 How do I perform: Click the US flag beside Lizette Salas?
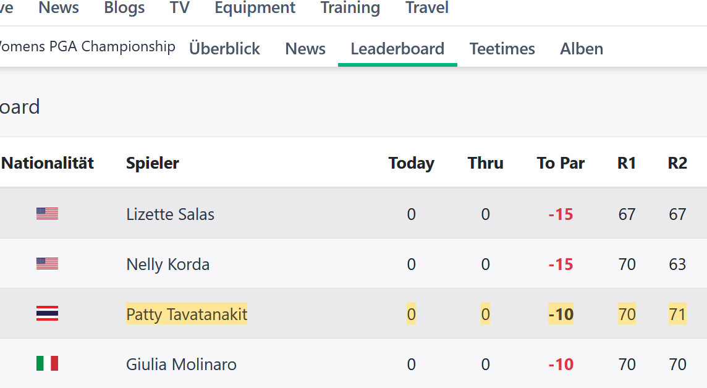(47, 214)
